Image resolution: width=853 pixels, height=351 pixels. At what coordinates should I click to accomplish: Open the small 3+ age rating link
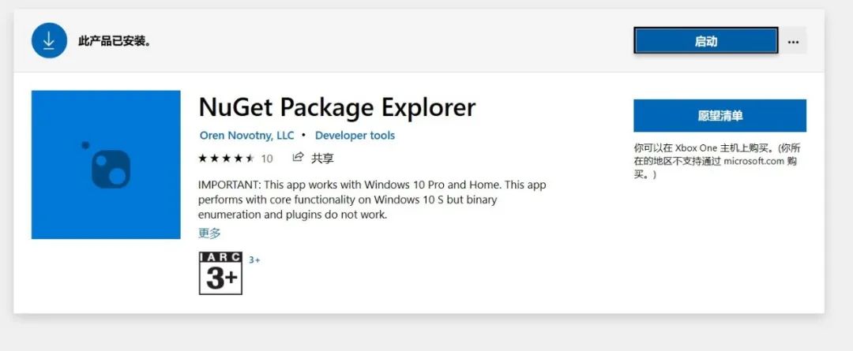tap(254, 260)
